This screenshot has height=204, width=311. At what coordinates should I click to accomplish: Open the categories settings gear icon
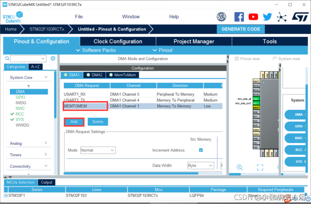[53, 58]
